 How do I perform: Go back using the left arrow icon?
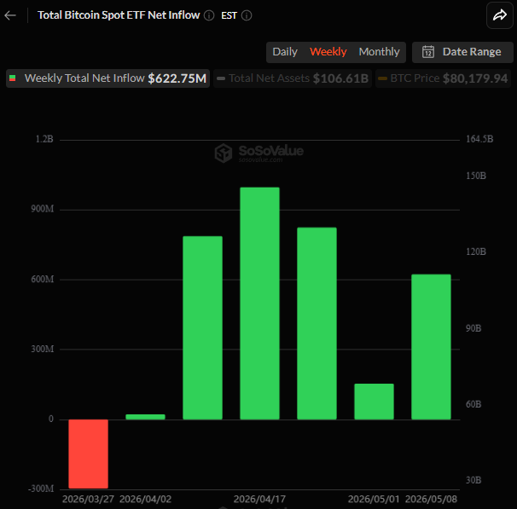[10, 15]
